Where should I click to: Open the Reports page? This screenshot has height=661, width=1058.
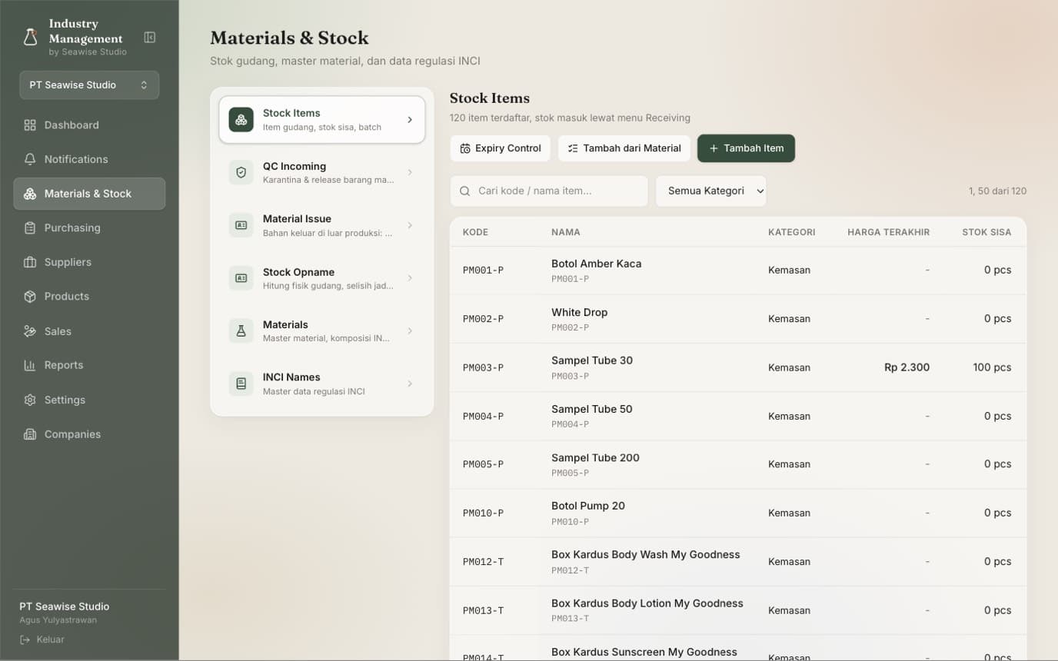click(x=89, y=365)
